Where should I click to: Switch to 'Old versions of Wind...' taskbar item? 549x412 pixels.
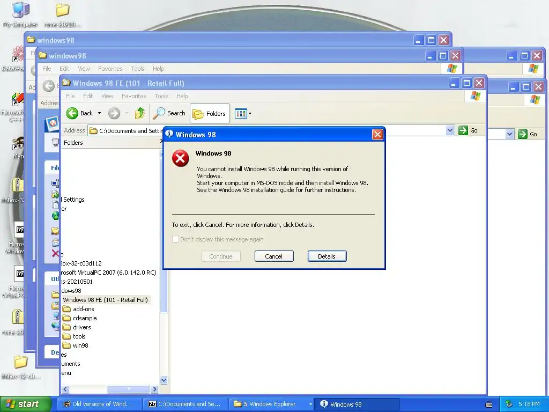click(99, 404)
